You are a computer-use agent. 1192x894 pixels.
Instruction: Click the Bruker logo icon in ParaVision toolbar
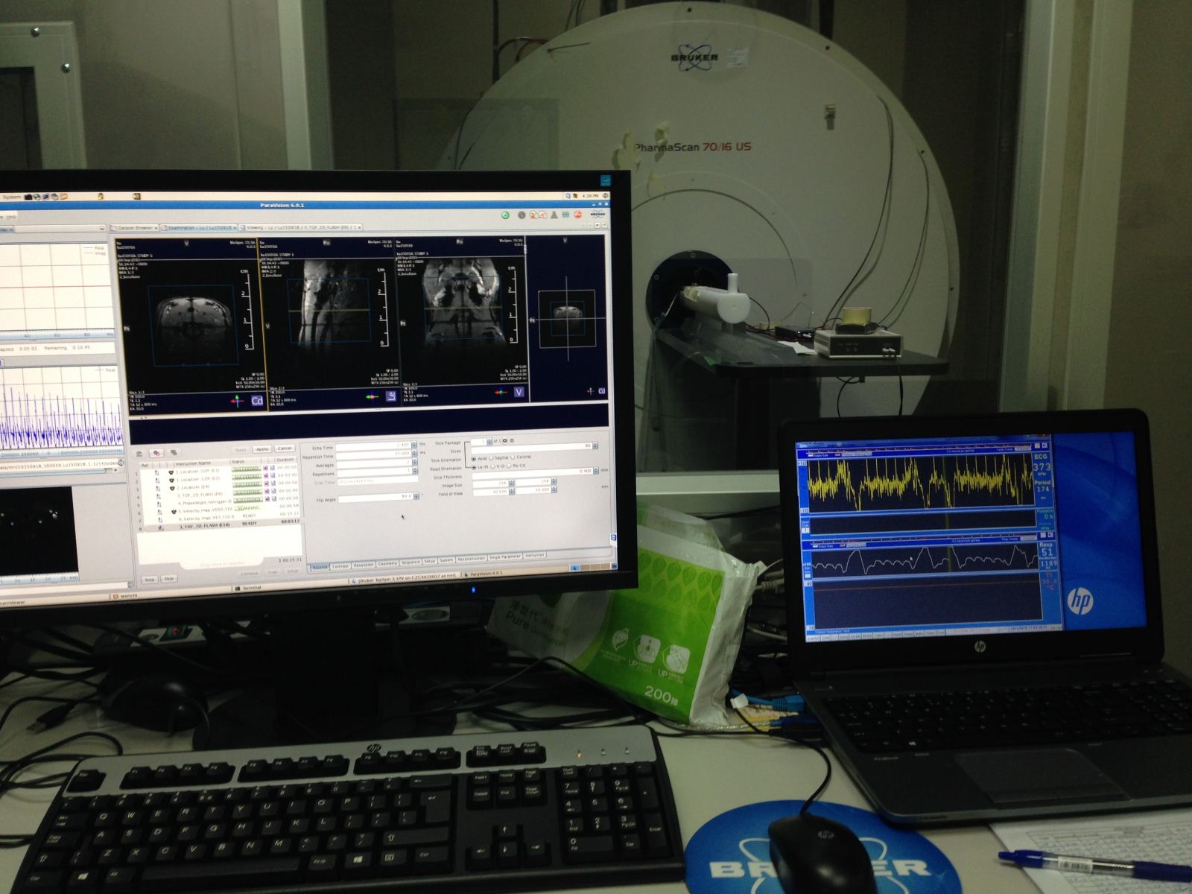click(597, 214)
